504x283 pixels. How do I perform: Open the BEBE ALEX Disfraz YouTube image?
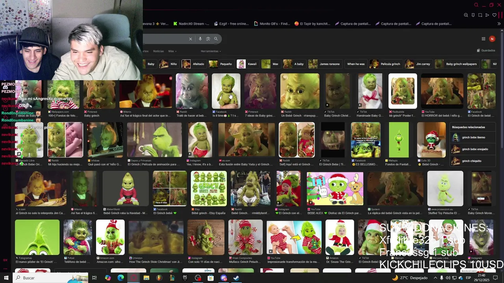335,188
